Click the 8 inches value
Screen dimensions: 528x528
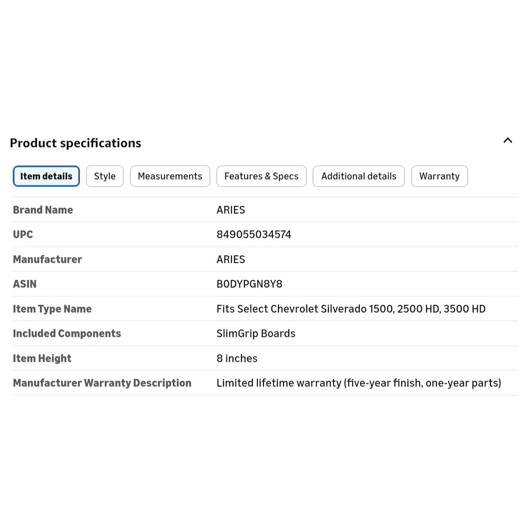tap(237, 358)
